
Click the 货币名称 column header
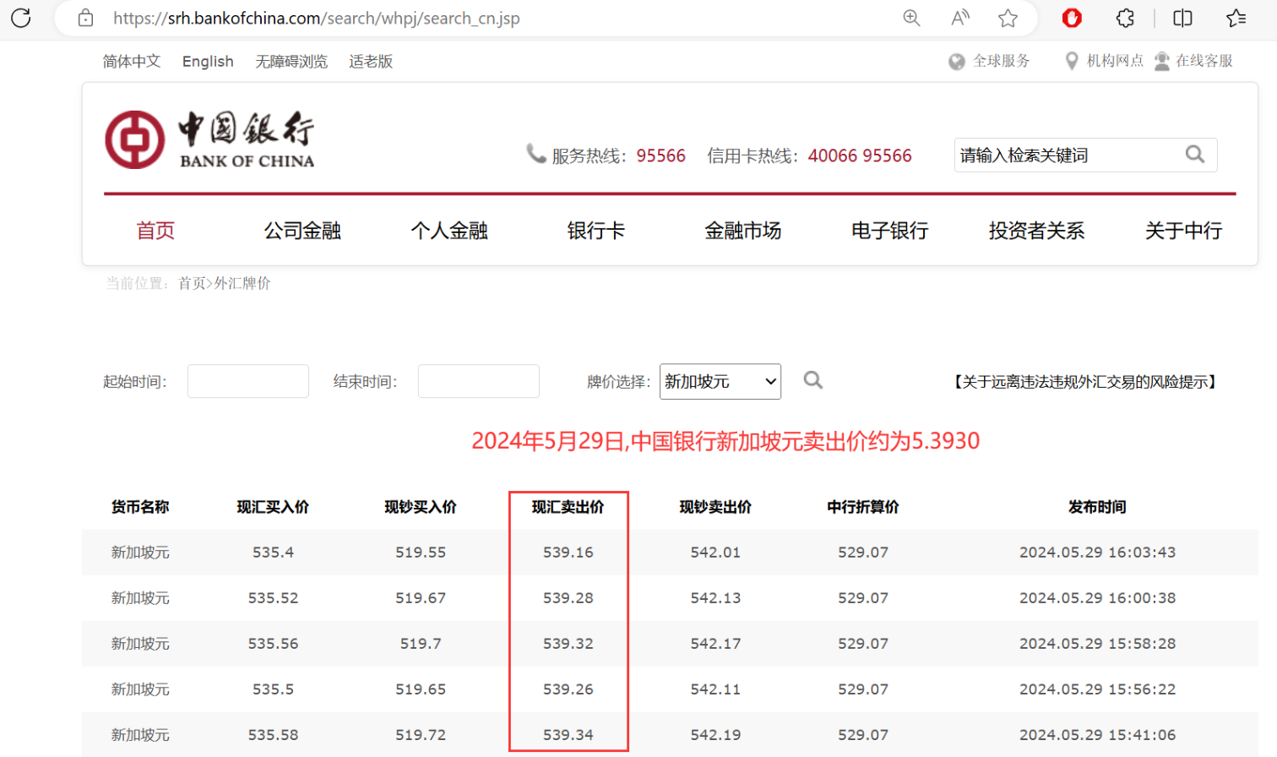[140, 507]
